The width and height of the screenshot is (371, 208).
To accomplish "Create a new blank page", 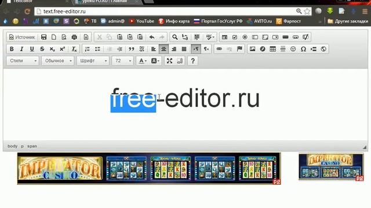I will point(54,37).
